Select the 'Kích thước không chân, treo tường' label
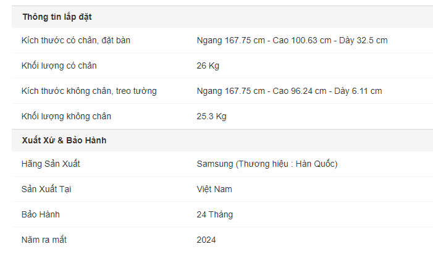This screenshot has width=433, height=257. click(89, 91)
